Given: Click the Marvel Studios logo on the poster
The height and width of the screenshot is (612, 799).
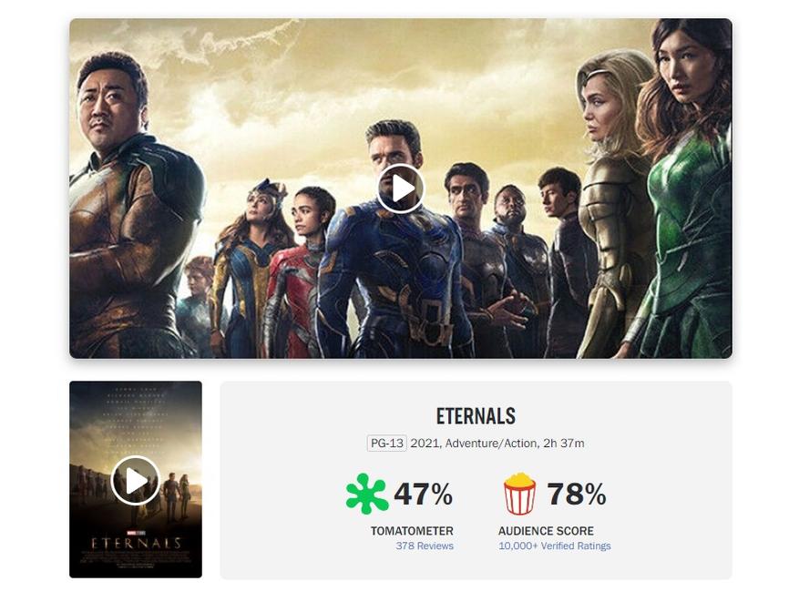Looking at the screenshot, I should pyautogui.click(x=136, y=533).
